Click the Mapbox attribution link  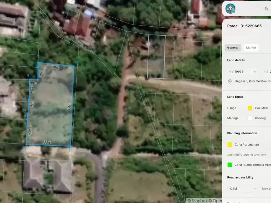[198, 201]
